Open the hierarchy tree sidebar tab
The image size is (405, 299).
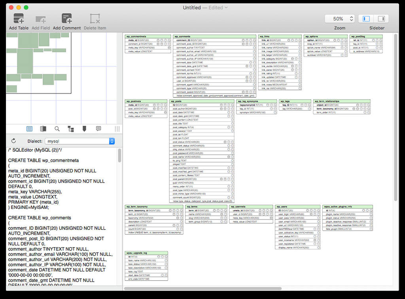[71, 129]
